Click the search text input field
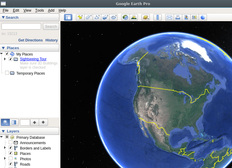 point(21,26)
